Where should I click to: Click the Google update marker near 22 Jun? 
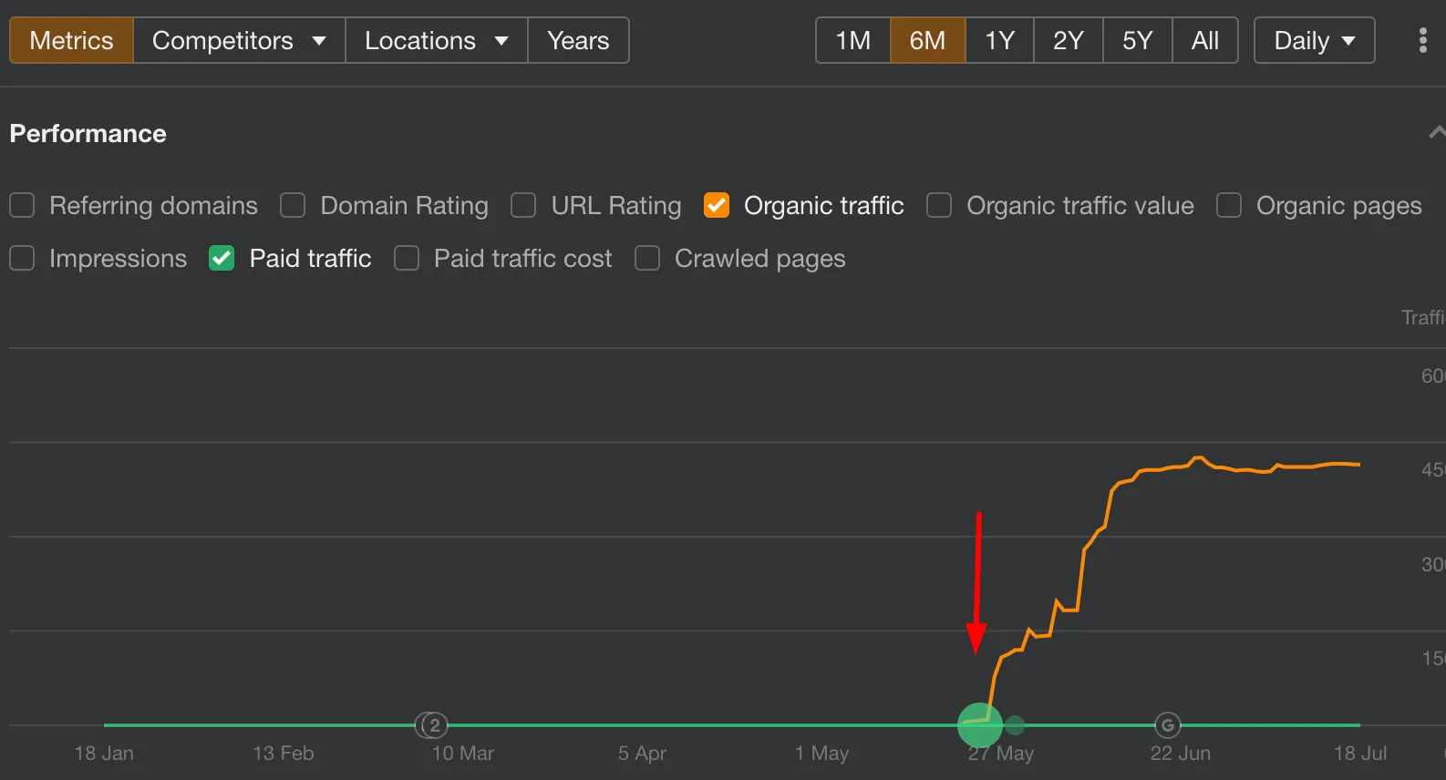[1167, 725]
